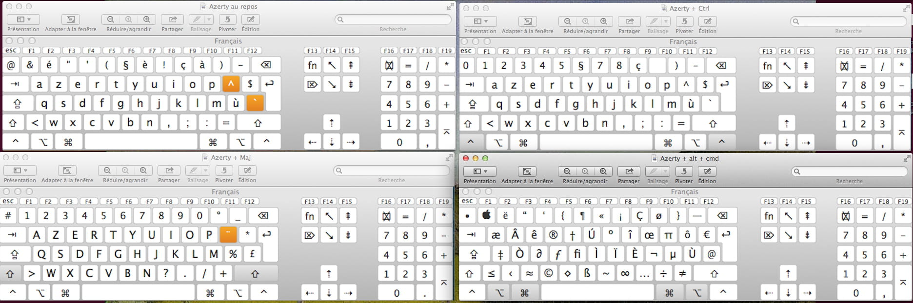Zoom out in Azerty + Maj window

(x=107, y=170)
